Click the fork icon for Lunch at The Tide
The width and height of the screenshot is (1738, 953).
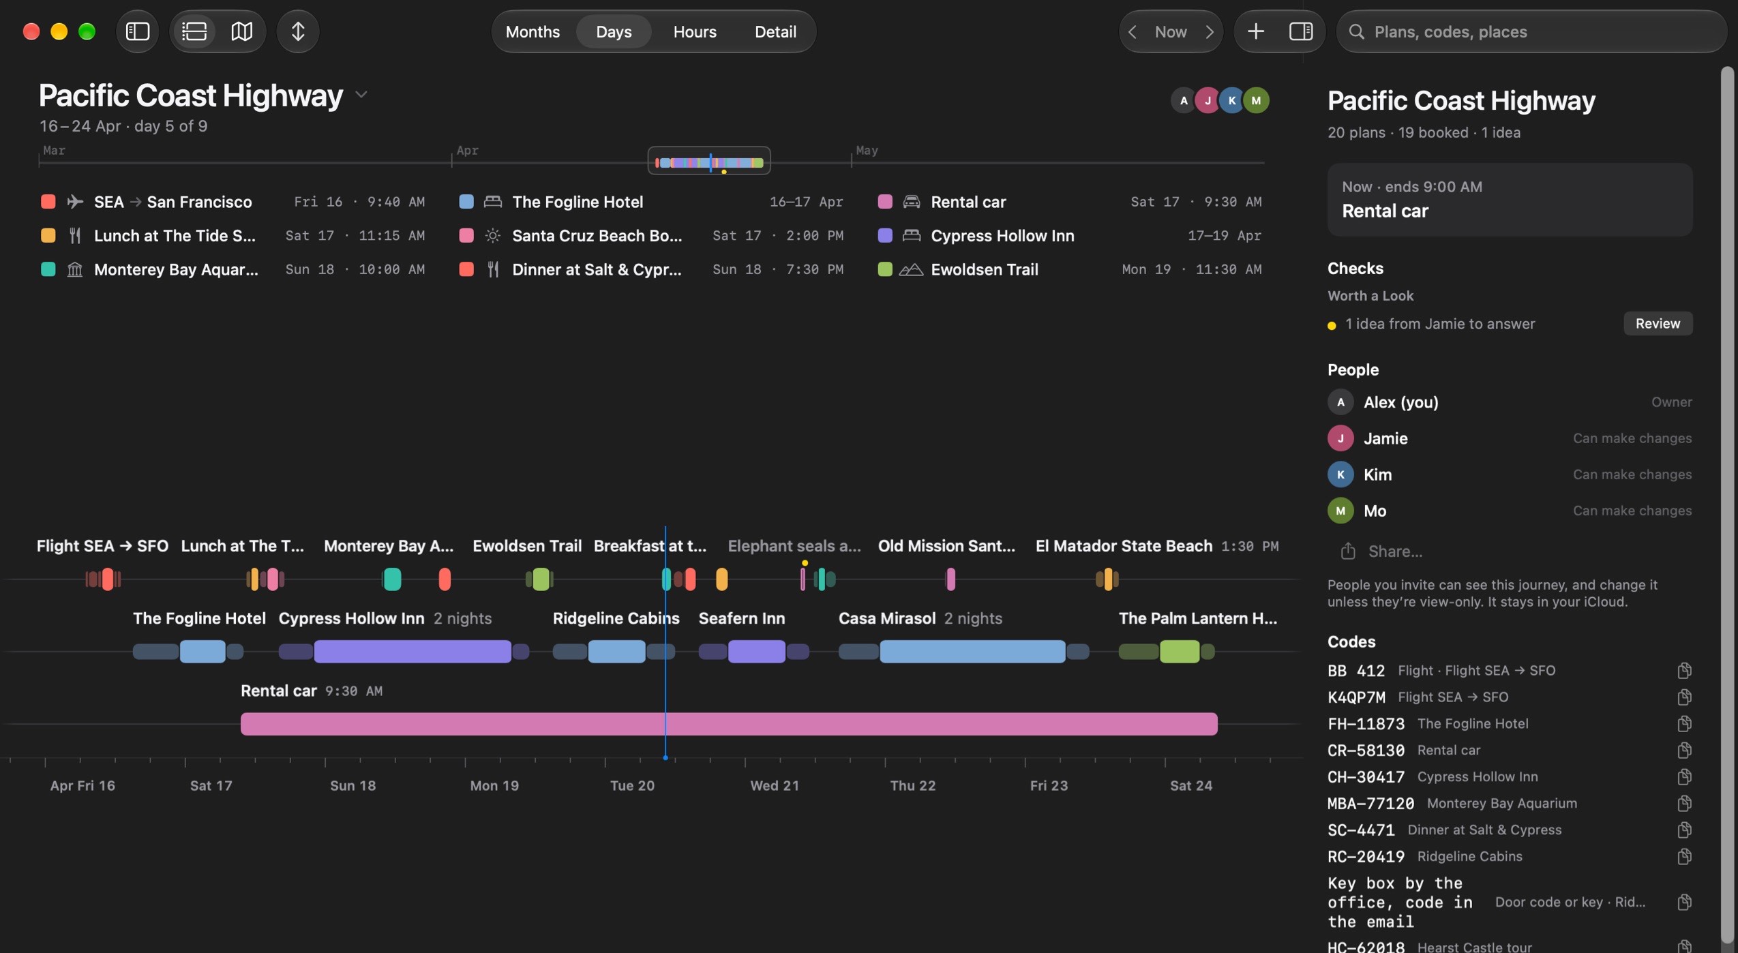(x=75, y=236)
